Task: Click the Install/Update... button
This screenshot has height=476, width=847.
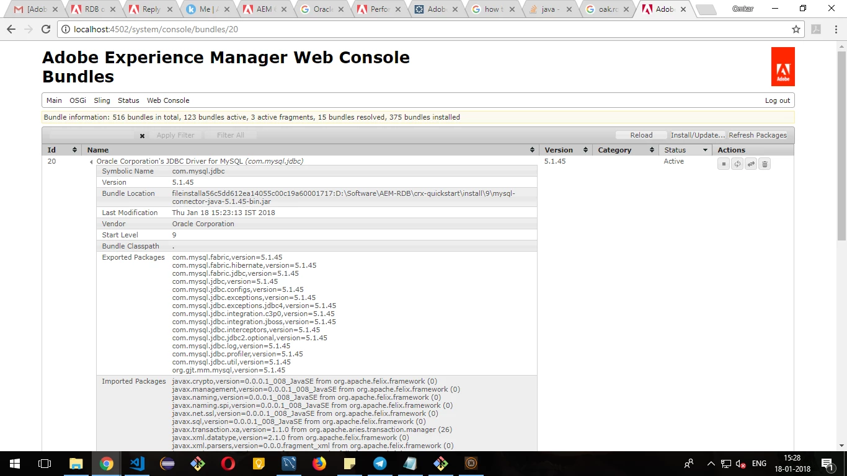Action: [x=698, y=135]
